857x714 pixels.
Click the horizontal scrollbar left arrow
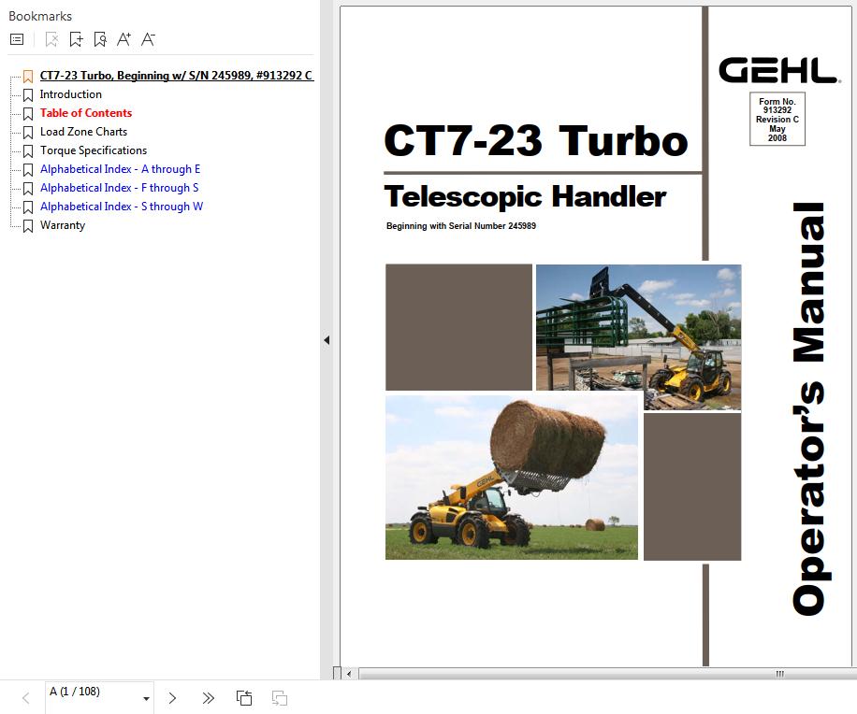click(349, 674)
